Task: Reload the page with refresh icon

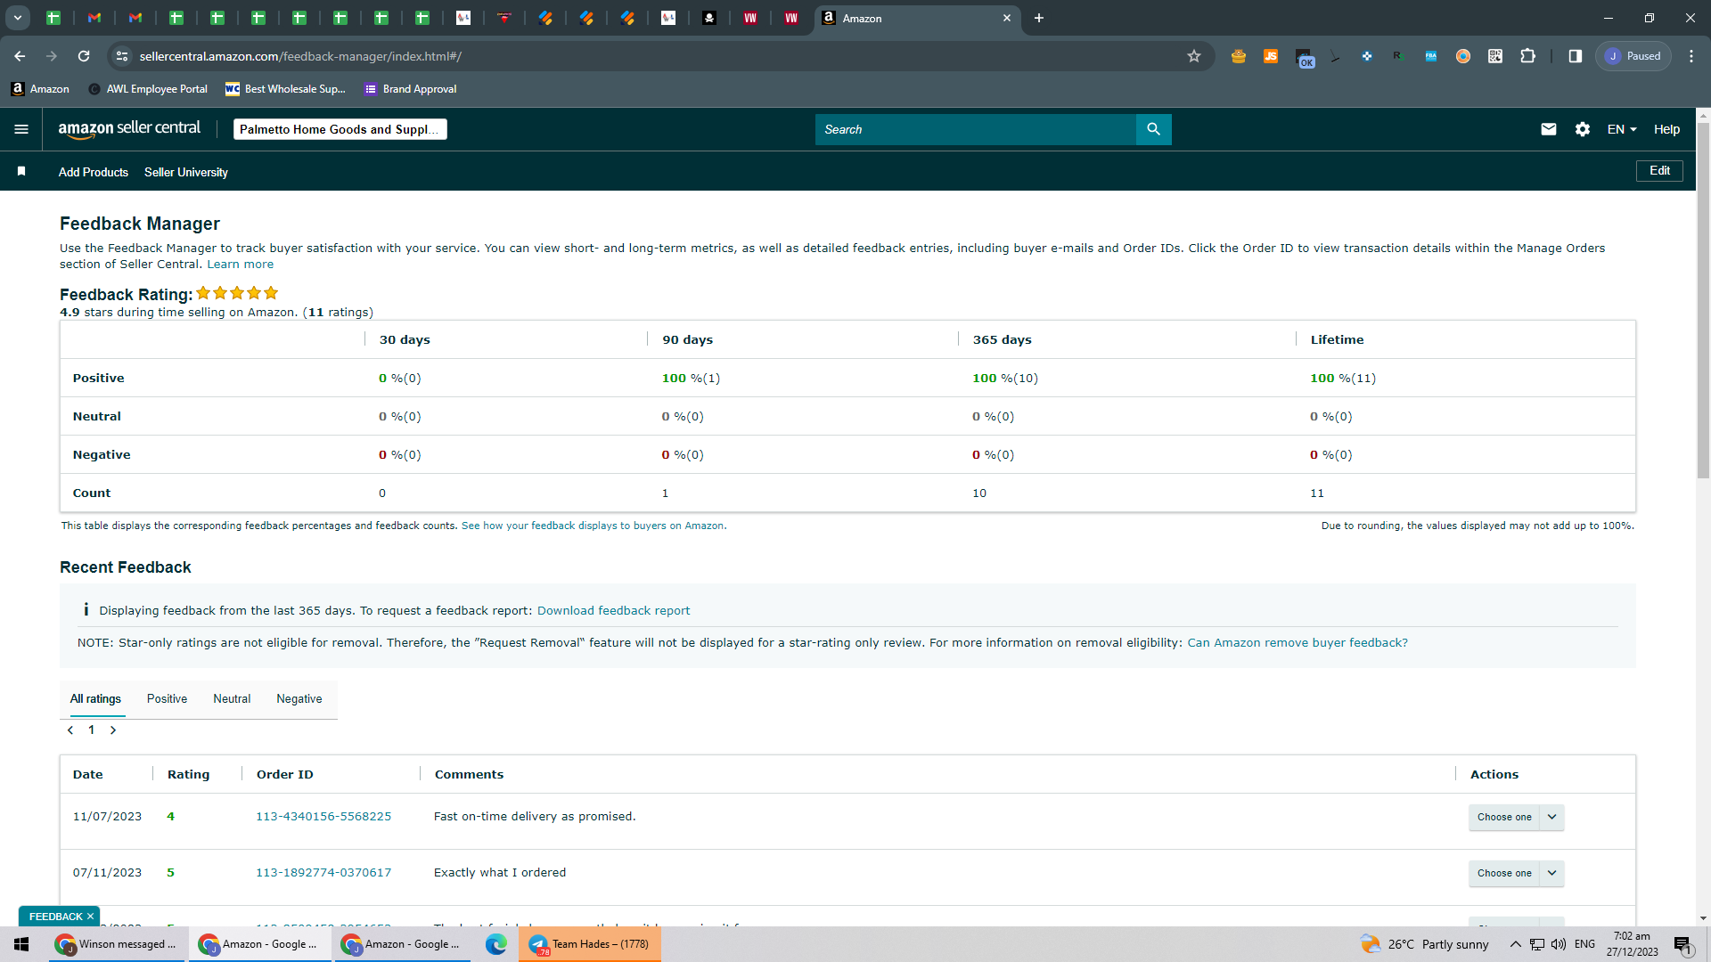Action: point(84,56)
